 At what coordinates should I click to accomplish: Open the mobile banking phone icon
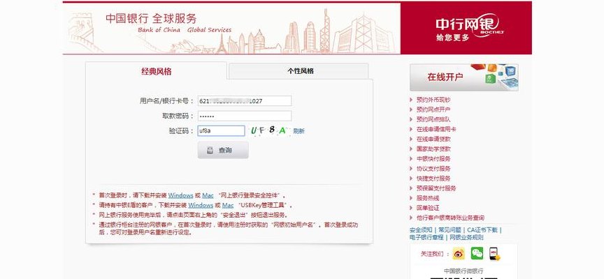tap(495, 254)
